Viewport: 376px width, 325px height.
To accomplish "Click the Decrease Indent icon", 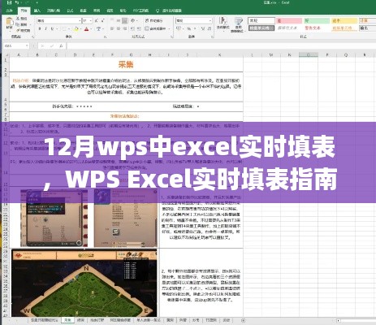I will click(132, 28).
